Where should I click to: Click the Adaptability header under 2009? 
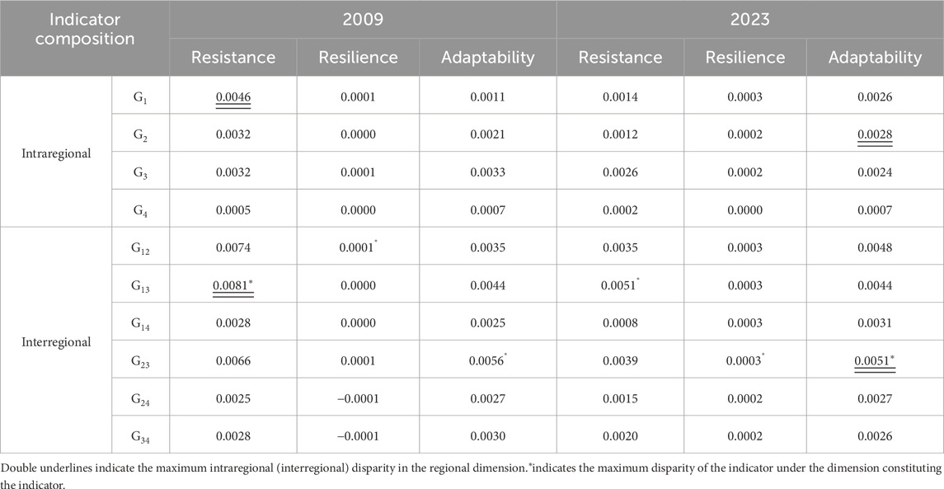(x=487, y=57)
